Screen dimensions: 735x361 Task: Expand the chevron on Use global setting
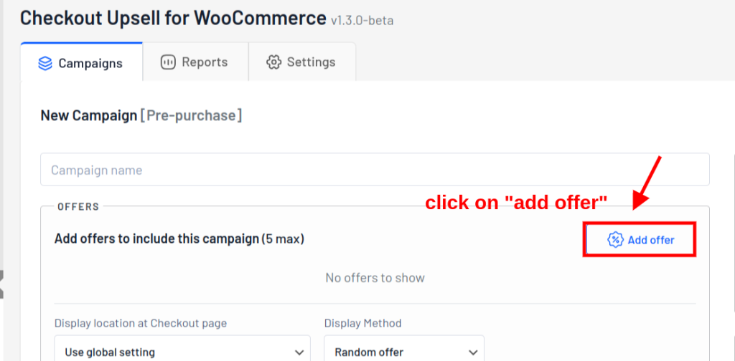tap(299, 352)
